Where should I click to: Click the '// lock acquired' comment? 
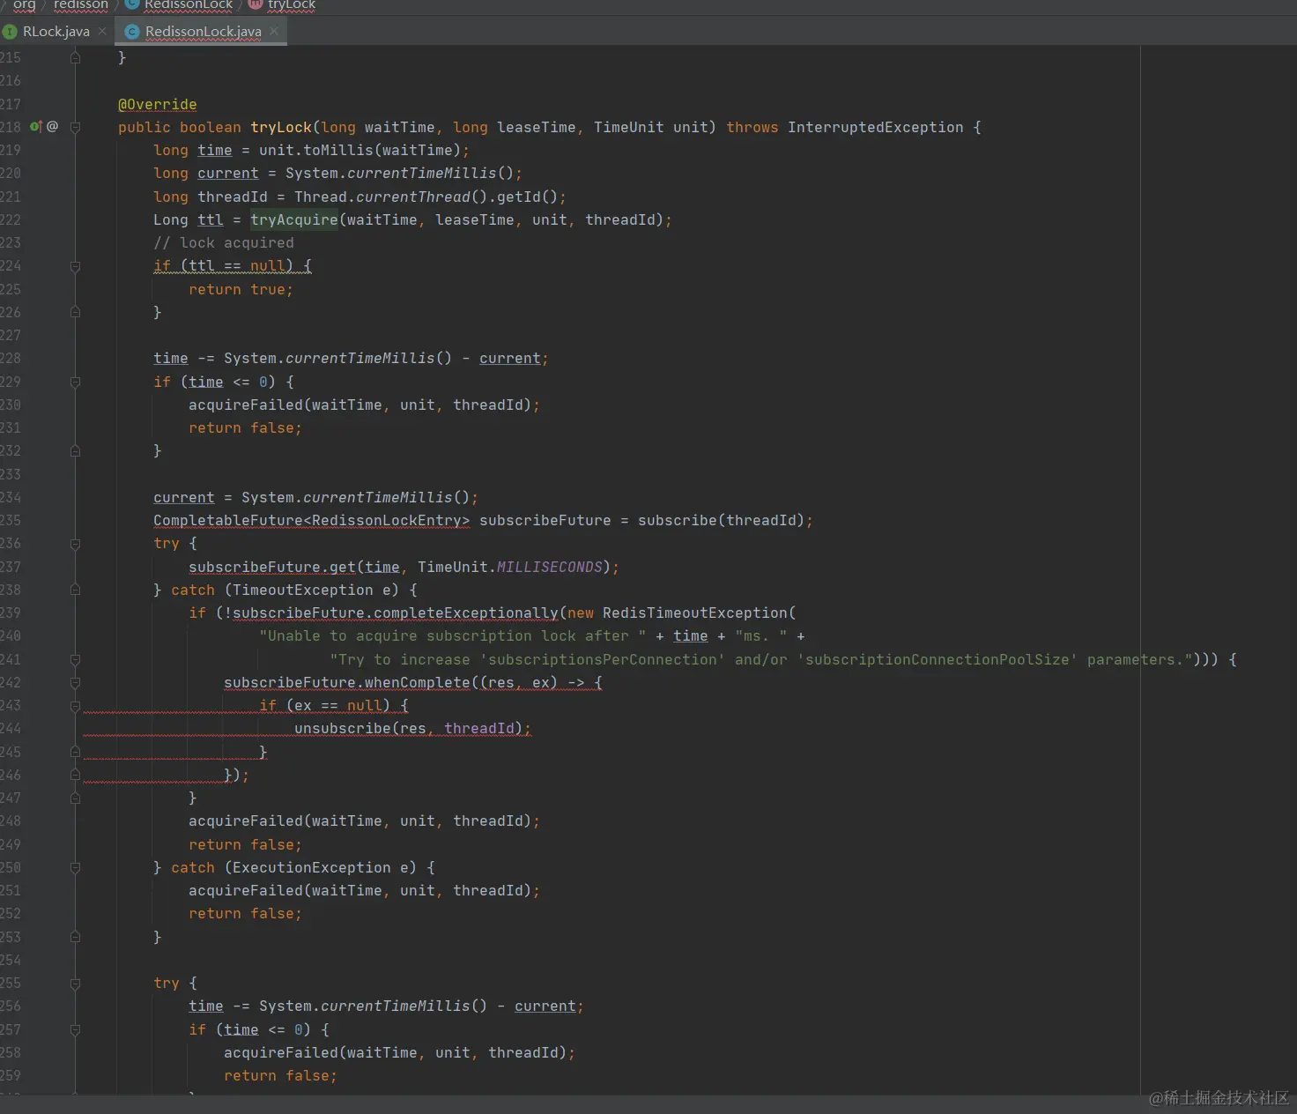(224, 242)
